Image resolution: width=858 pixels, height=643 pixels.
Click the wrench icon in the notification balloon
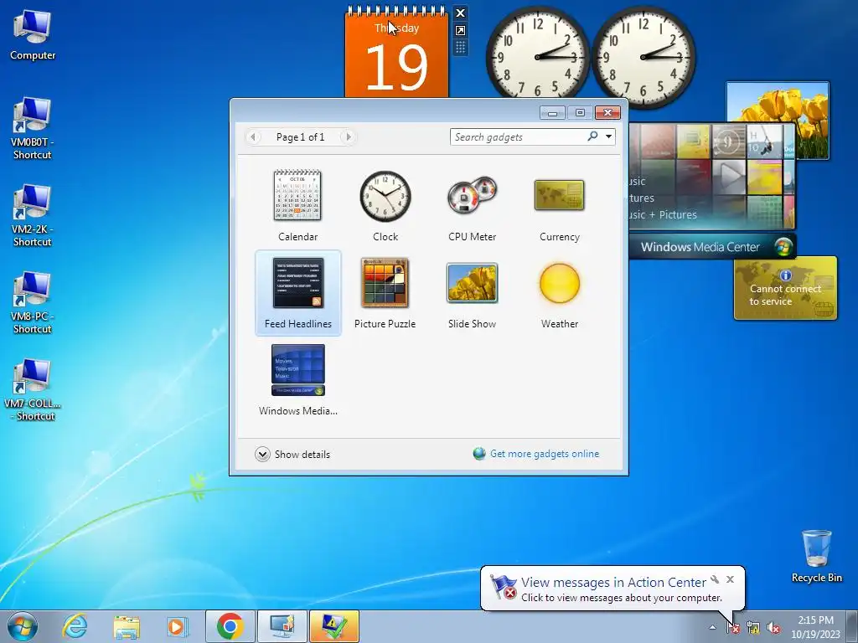715,579
